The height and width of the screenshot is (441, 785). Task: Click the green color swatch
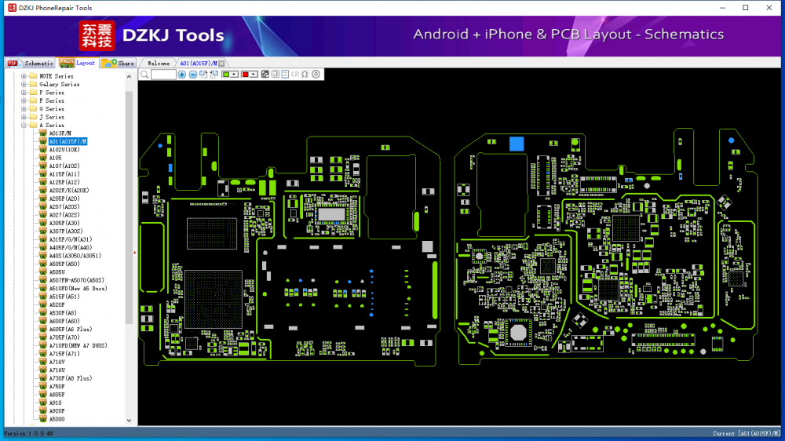(x=226, y=75)
